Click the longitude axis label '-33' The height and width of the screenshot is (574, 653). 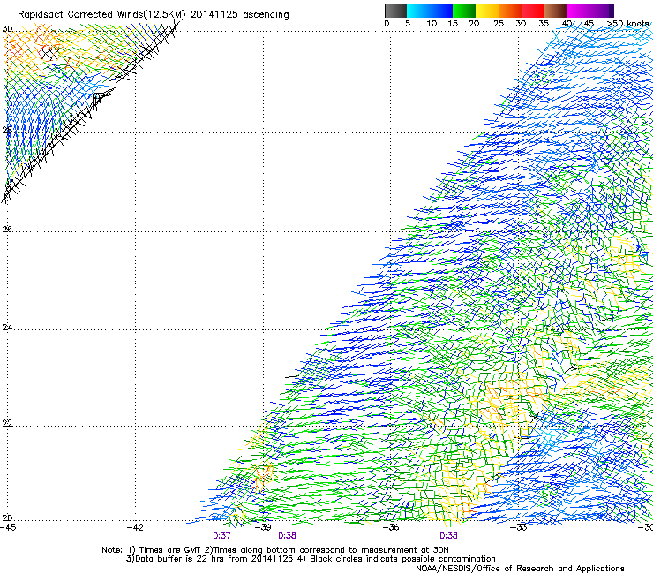519,527
